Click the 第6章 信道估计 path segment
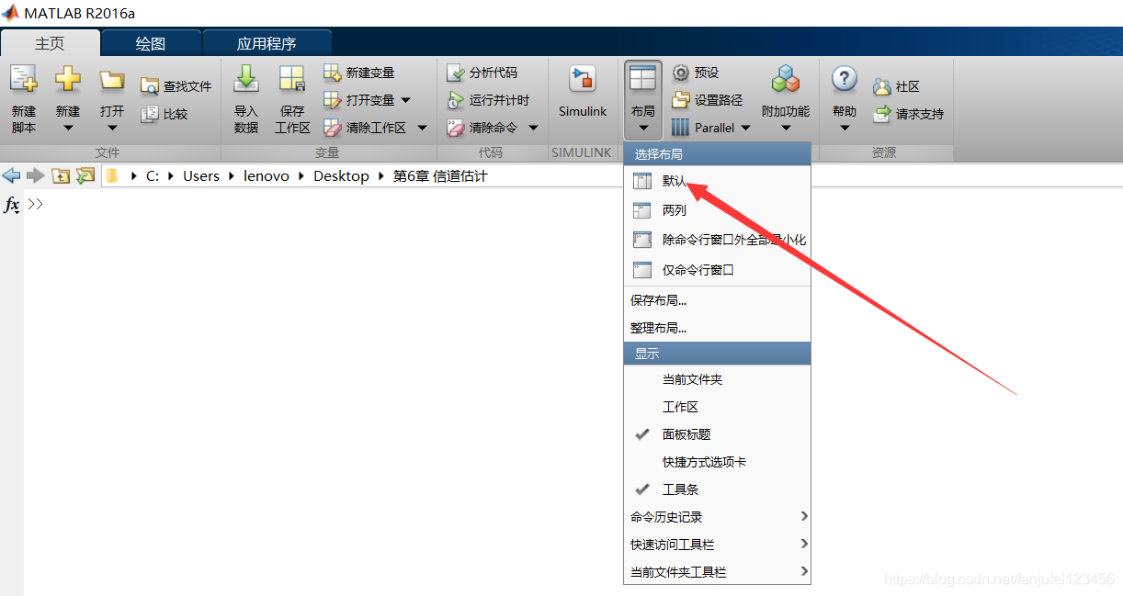Image resolution: width=1123 pixels, height=596 pixels. pyautogui.click(x=440, y=175)
